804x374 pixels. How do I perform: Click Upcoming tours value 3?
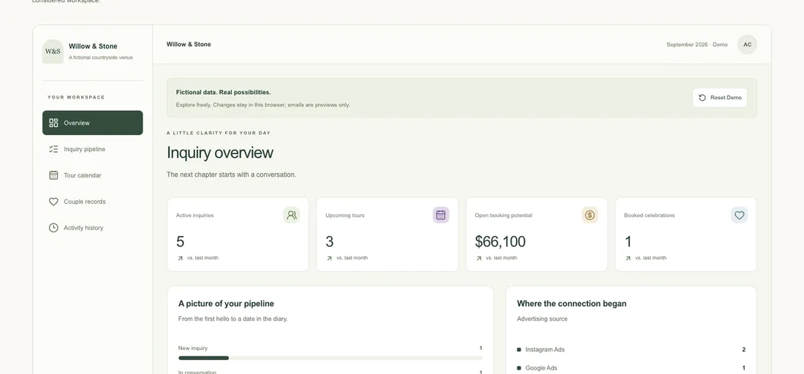point(330,241)
